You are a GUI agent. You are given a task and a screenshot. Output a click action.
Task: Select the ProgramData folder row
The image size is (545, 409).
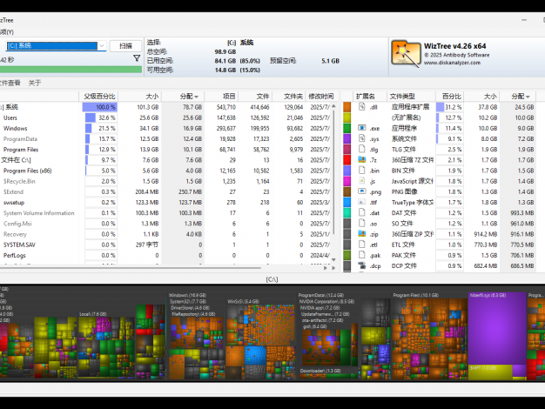(x=167, y=138)
